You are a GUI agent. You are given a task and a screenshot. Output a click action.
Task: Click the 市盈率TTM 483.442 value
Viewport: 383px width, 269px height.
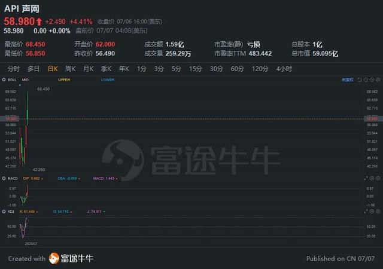click(x=260, y=53)
